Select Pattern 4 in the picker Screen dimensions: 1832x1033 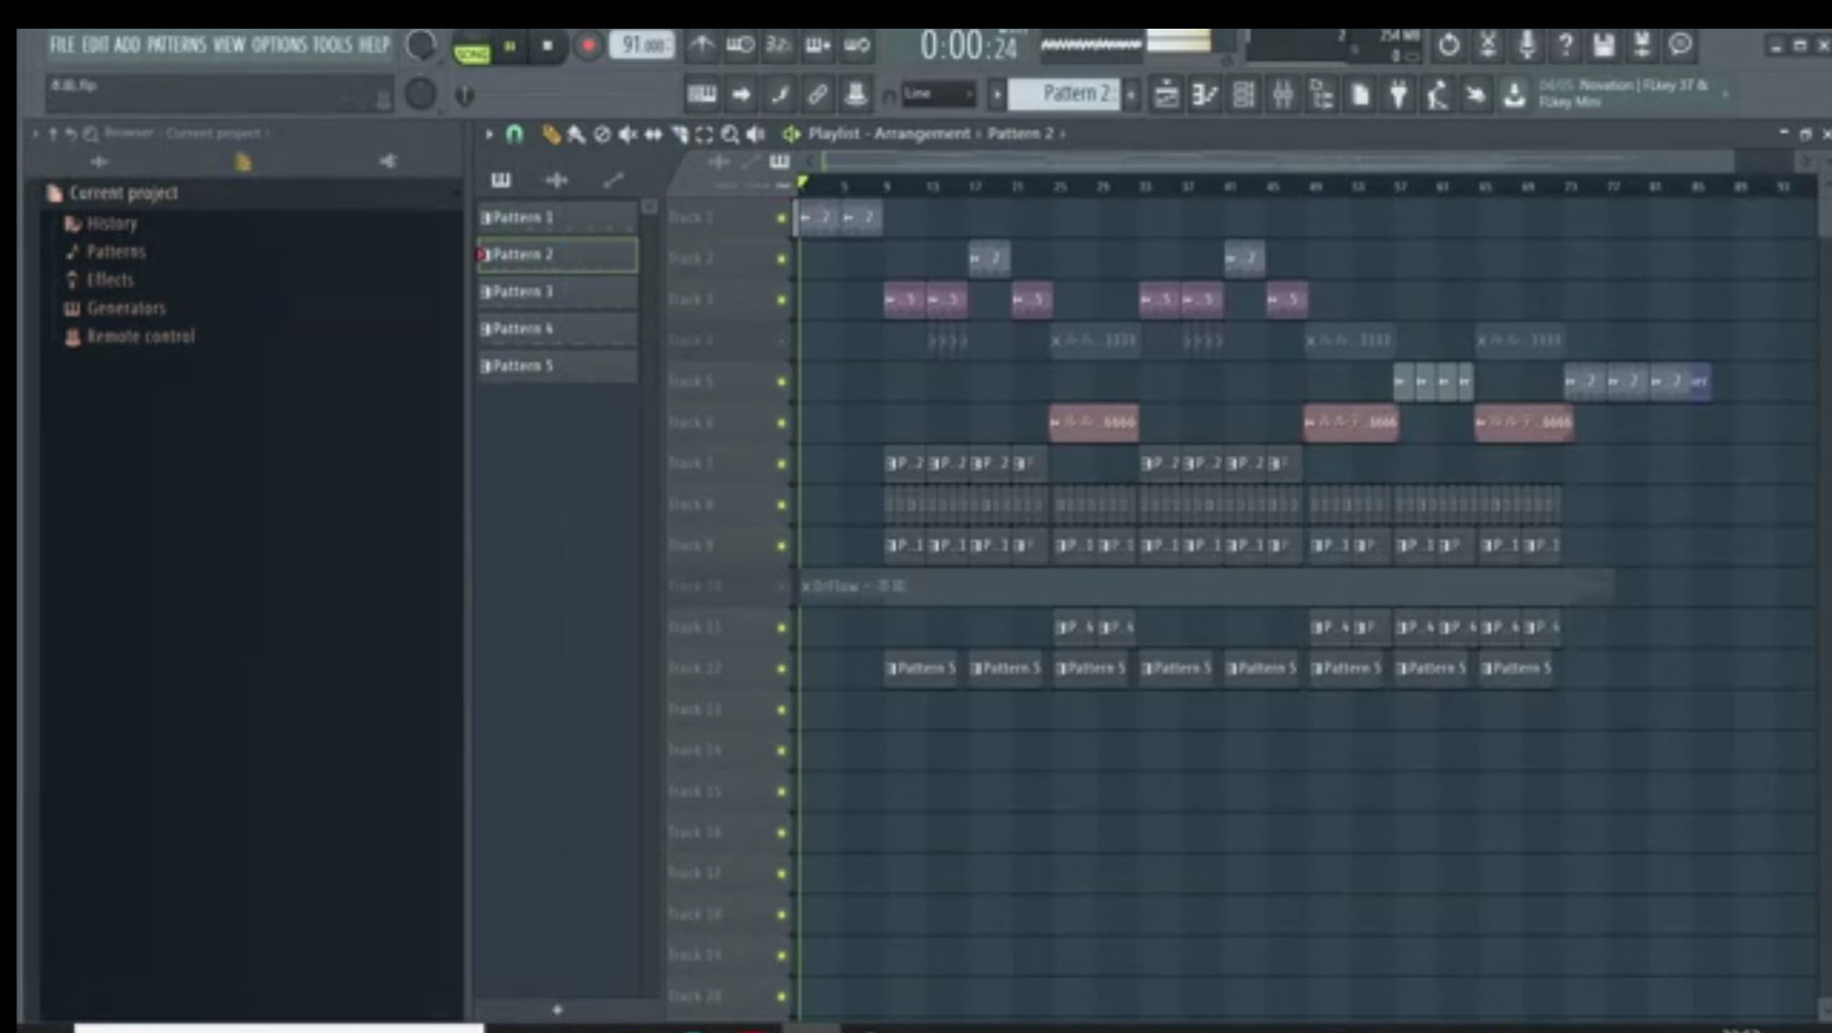tap(557, 329)
